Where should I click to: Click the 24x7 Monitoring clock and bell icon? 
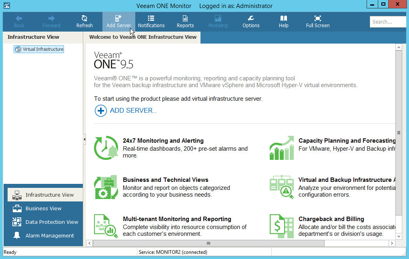pyautogui.click(x=106, y=148)
